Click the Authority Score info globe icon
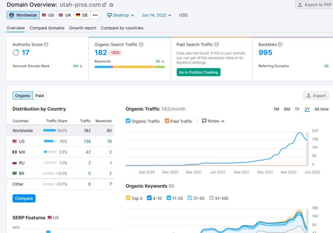This screenshot has height=233, width=333. 46,45
